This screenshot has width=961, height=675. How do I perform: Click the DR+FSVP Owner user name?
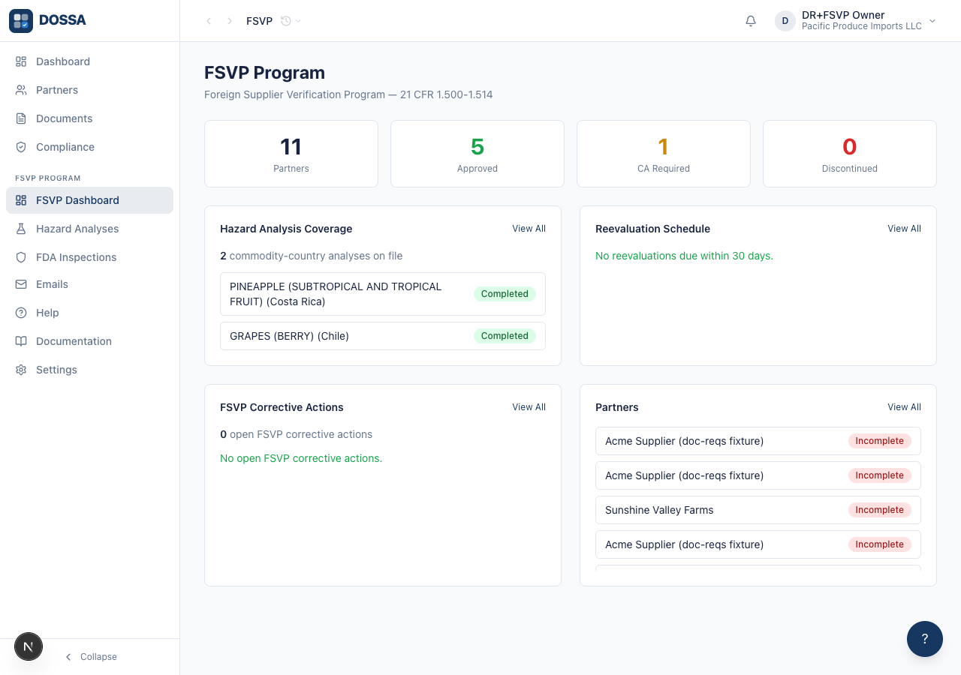[x=843, y=15]
